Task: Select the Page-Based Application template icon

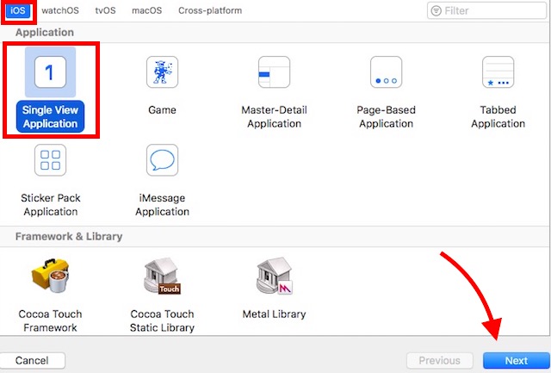Action: coord(386,72)
